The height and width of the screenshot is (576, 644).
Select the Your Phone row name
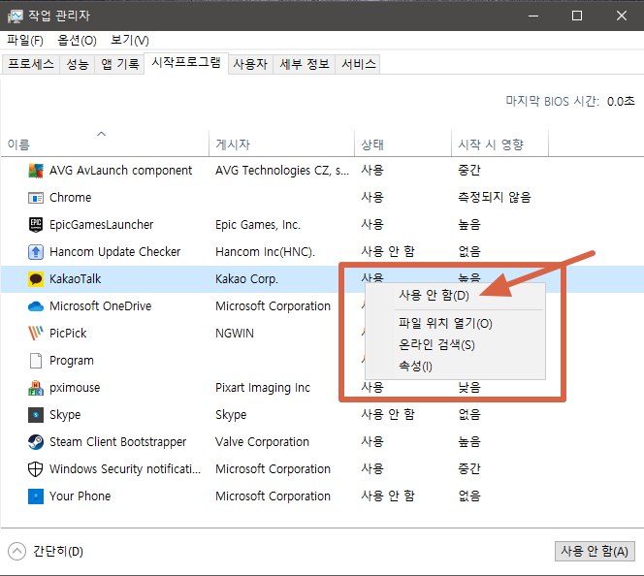(x=80, y=496)
